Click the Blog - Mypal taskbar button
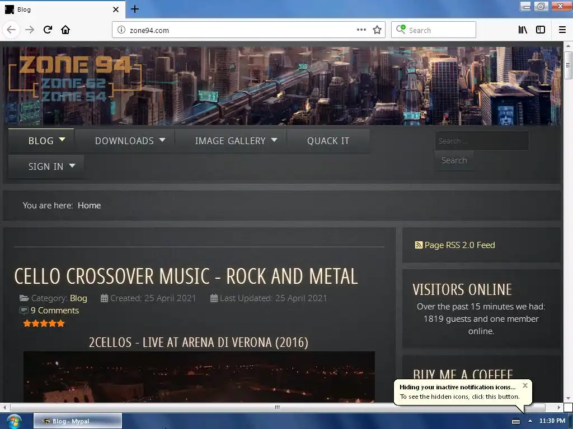Image resolution: width=573 pixels, height=429 pixels. coord(78,421)
